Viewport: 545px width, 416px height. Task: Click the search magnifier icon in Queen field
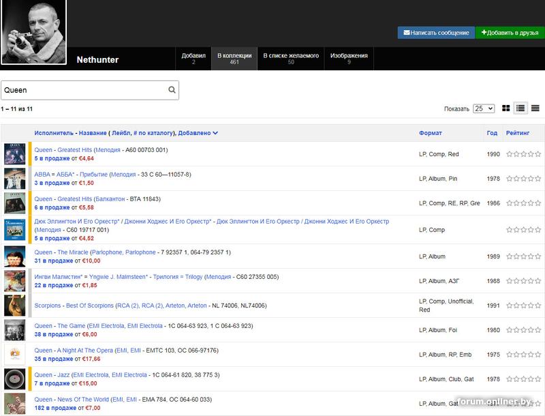tap(172, 90)
